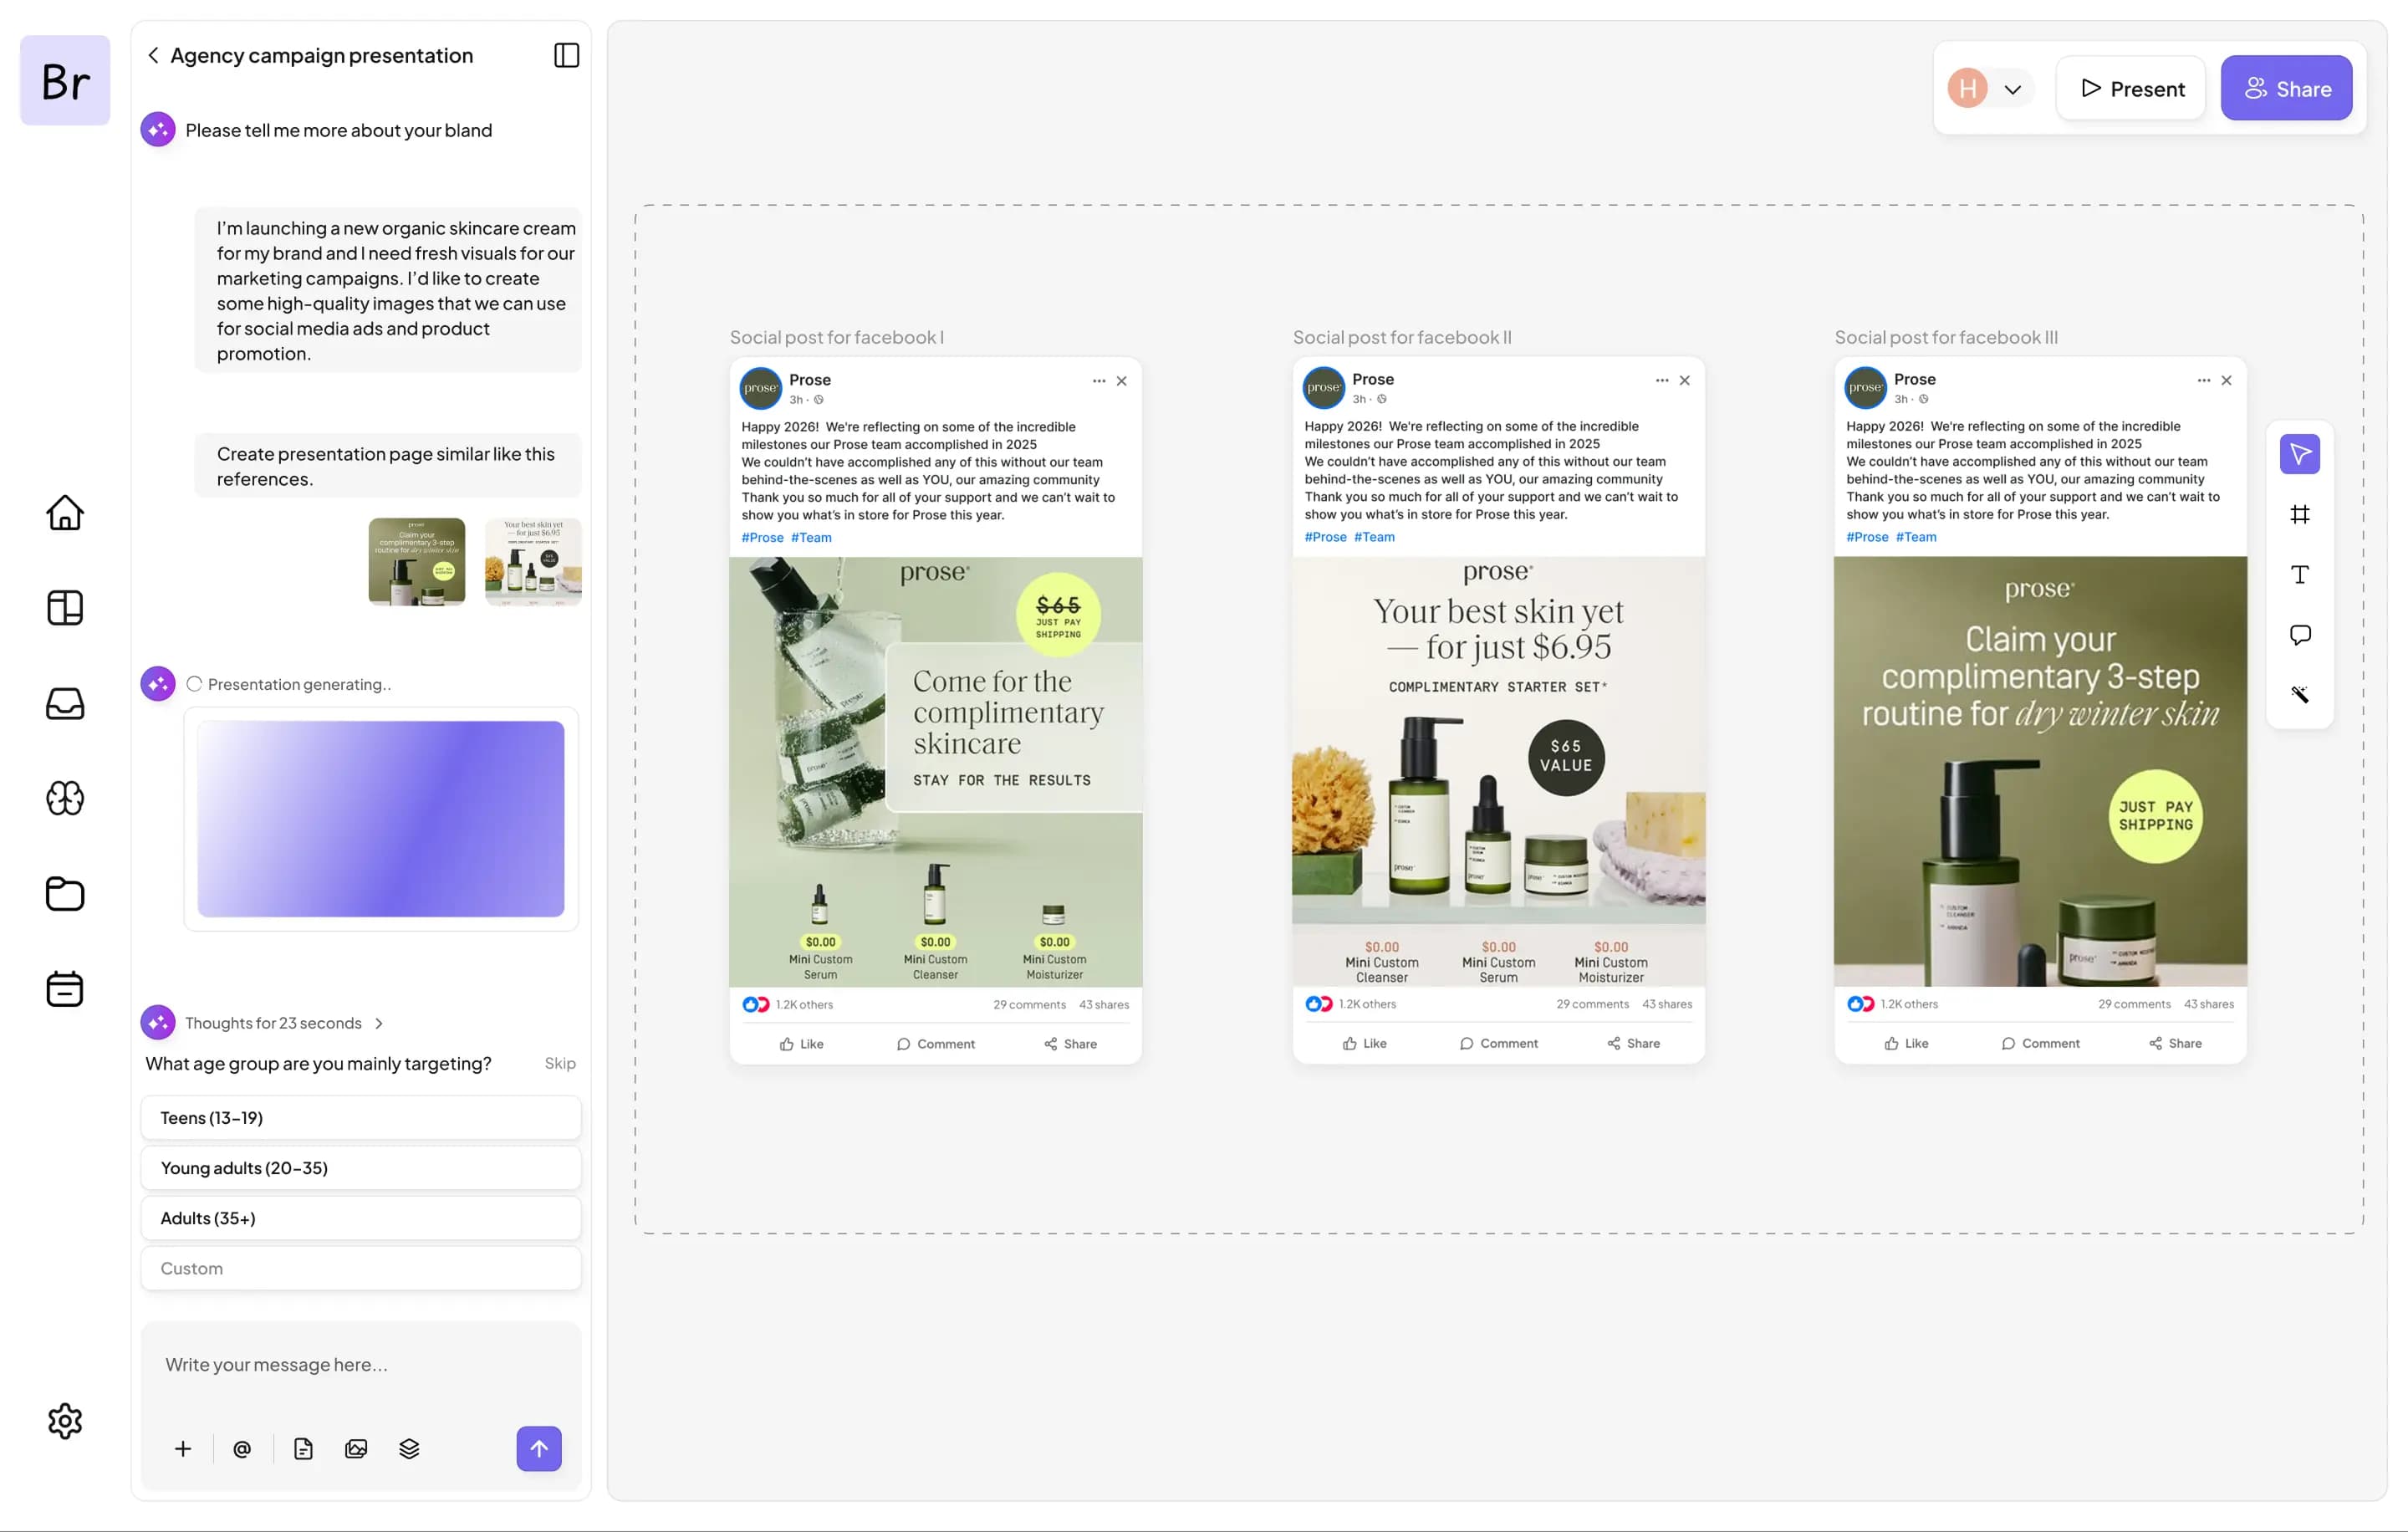Close Facebook post I card
The height and width of the screenshot is (1532, 2408).
(x=1122, y=380)
